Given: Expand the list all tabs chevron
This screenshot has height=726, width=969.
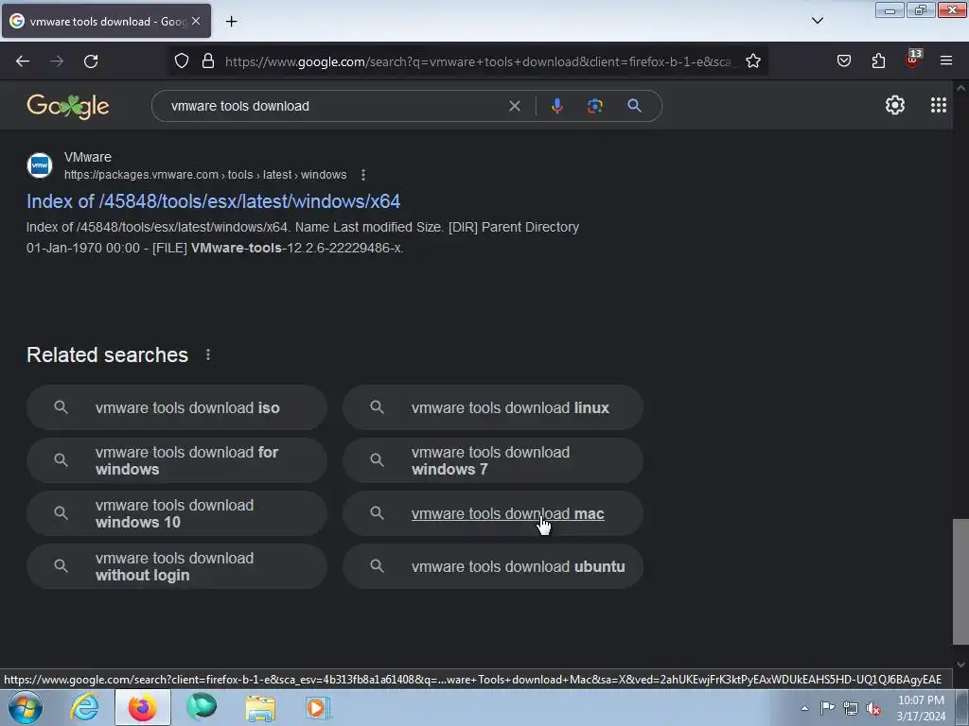Looking at the screenshot, I should click(x=817, y=21).
